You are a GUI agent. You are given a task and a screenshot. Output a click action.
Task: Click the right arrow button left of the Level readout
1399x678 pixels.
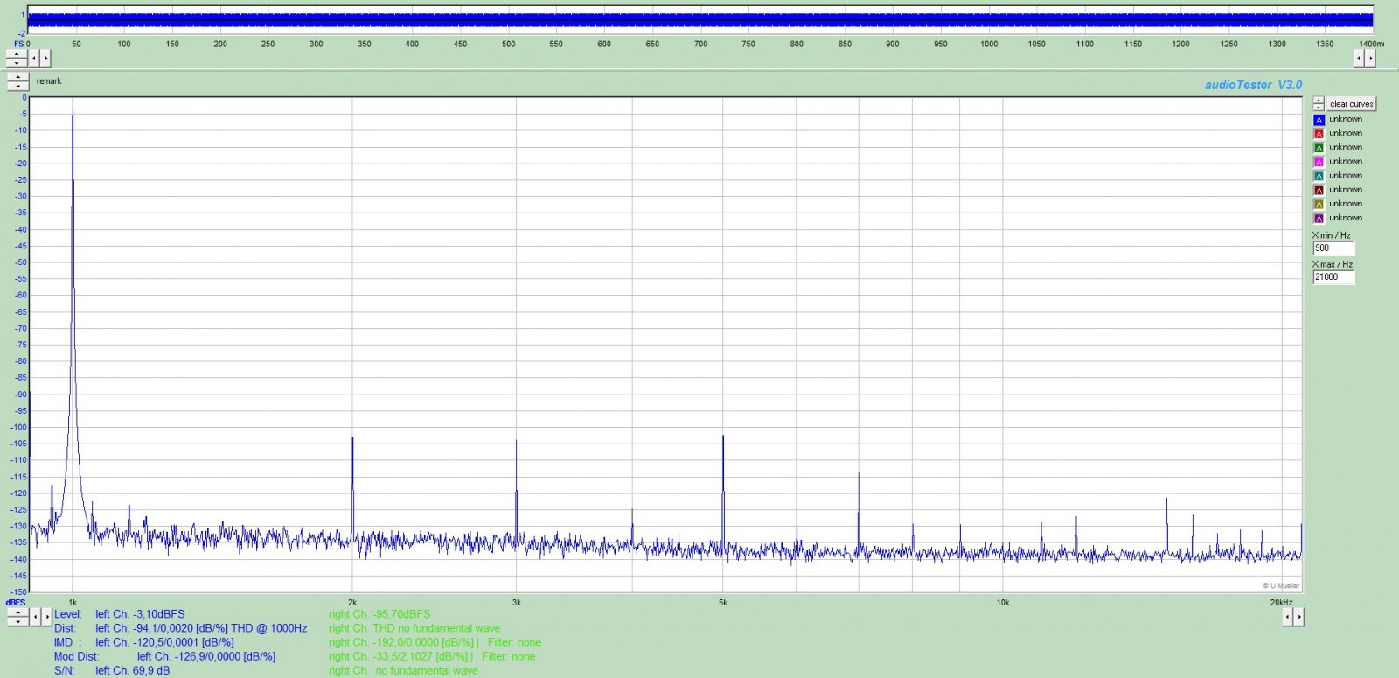46,617
